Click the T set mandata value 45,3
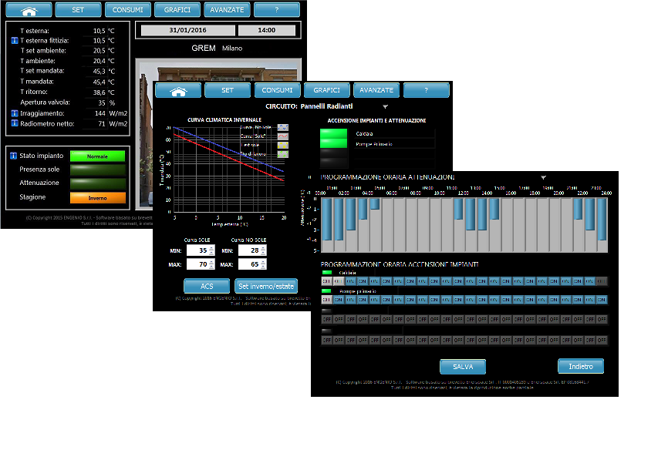The height and width of the screenshot is (460, 668). pyautogui.click(x=100, y=71)
